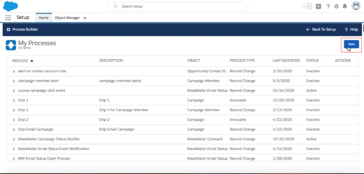Open the App Launcher grid icon
The height and width of the screenshot is (174, 364).
pyautogui.click(x=8, y=18)
